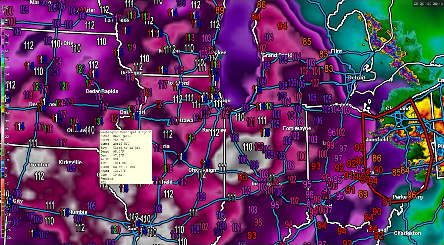This screenshot has width=444, height=245.
Task: Click the orange 84 station reading
Action: [x=405, y=170]
